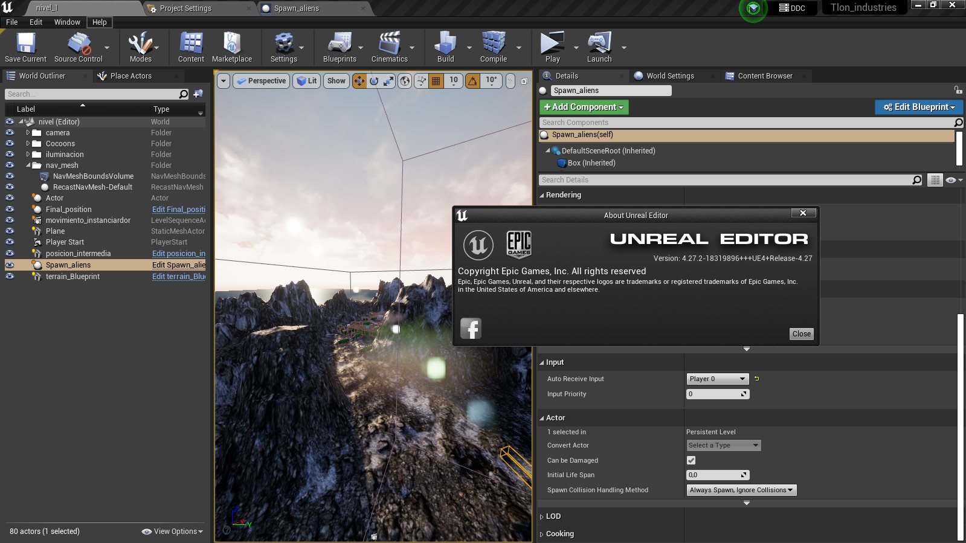The width and height of the screenshot is (966, 543).
Task: Switch to the Content Browser tab
Action: click(x=765, y=76)
